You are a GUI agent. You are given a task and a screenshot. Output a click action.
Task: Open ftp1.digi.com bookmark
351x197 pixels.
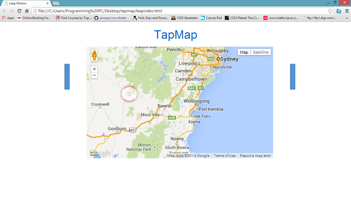pos(319,18)
